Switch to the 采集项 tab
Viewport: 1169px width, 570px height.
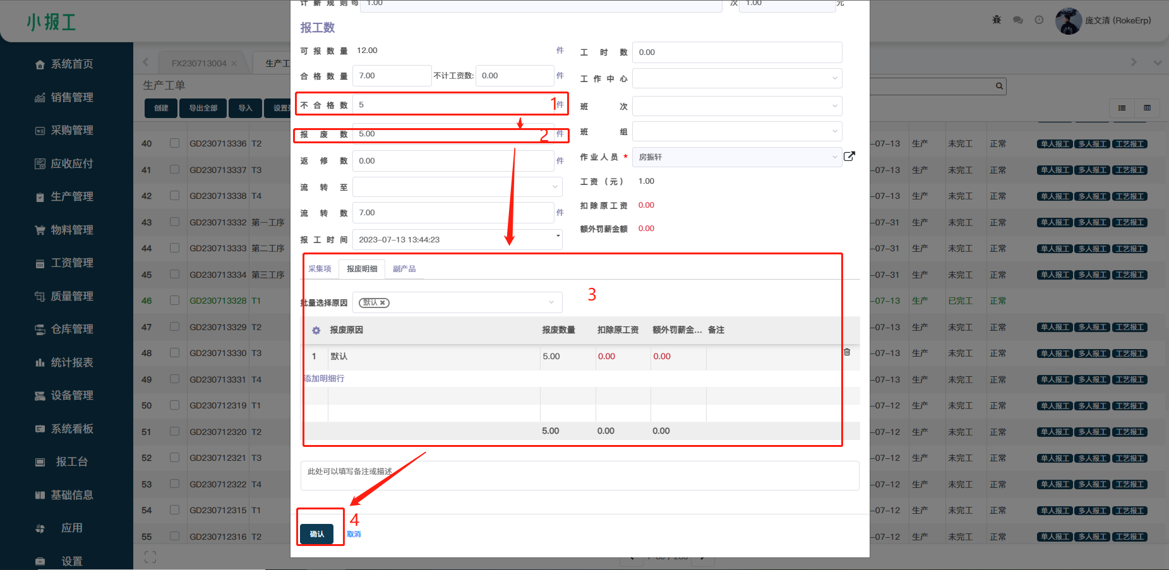[x=320, y=269]
